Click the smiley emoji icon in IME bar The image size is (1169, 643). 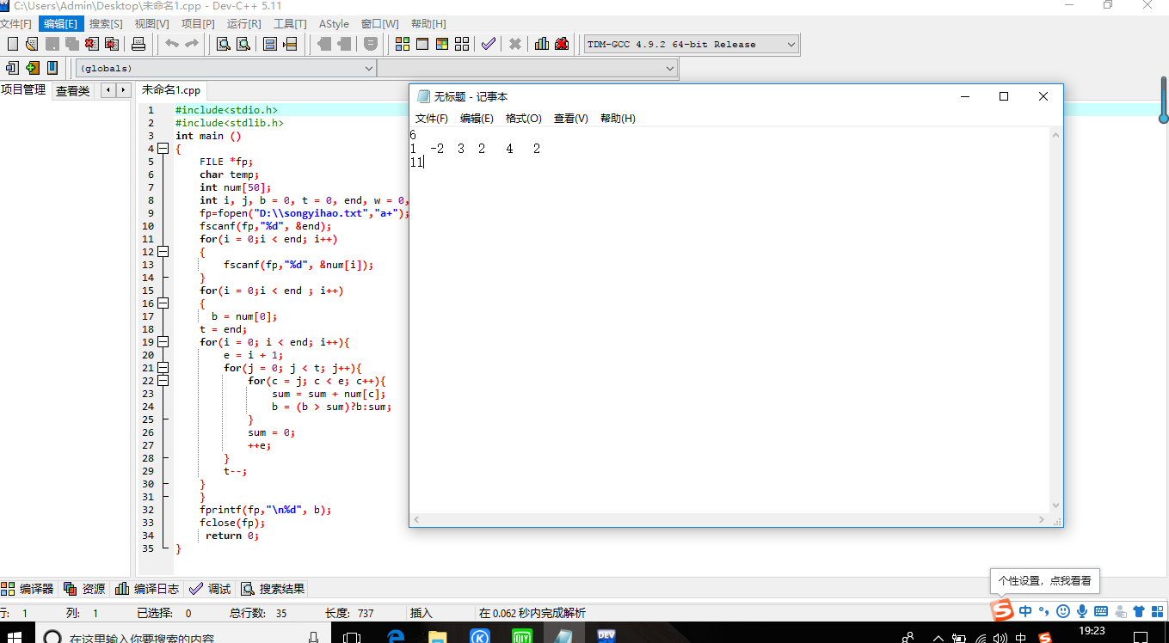coord(1063,611)
